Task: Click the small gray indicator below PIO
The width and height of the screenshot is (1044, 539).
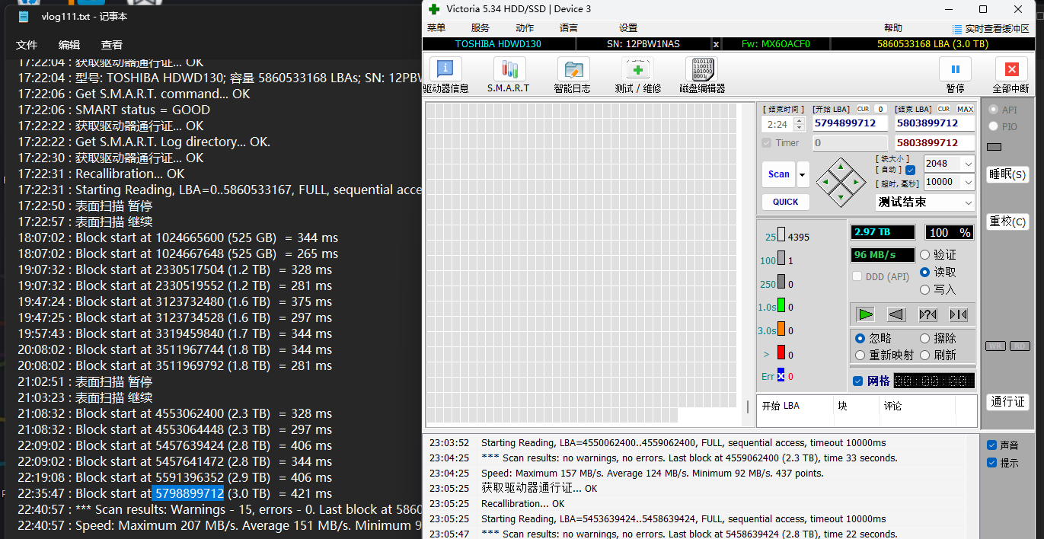Action: pyautogui.click(x=994, y=147)
